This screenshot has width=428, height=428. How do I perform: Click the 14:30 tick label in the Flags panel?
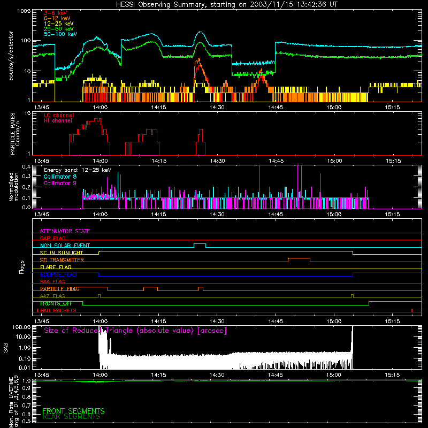coord(217,322)
